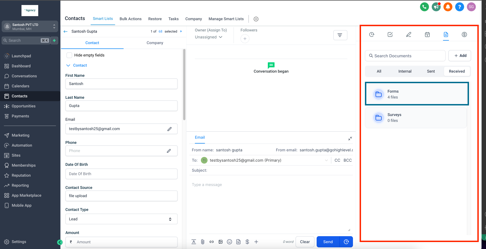Click the green phone dialer icon
The width and height of the screenshot is (486, 249).
tap(424, 7)
